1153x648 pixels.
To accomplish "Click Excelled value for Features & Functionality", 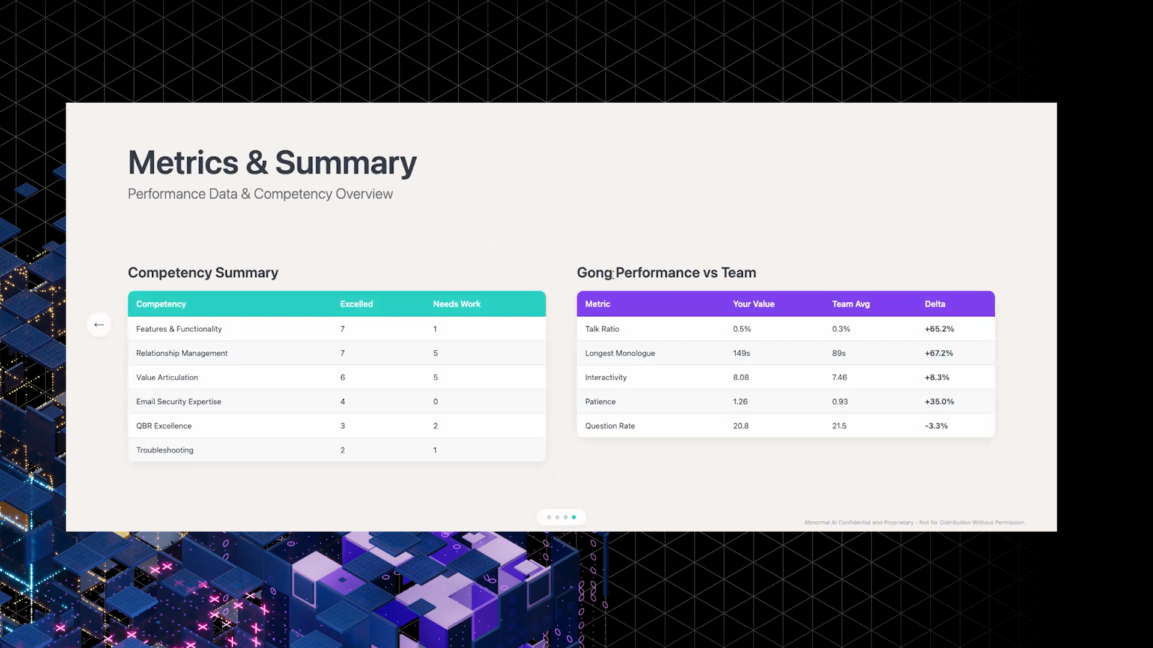I will (342, 329).
